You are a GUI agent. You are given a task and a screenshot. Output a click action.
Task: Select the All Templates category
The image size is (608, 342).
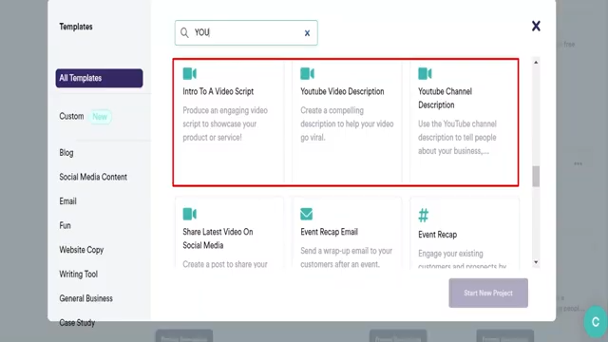tap(99, 78)
